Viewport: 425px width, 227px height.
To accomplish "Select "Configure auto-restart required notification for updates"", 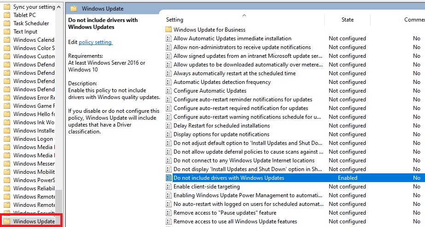I will click(x=241, y=108).
